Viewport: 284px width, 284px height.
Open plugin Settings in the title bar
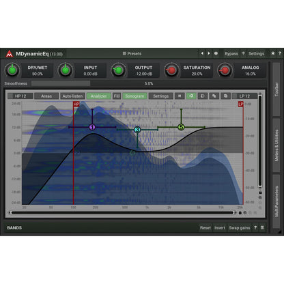(256, 54)
